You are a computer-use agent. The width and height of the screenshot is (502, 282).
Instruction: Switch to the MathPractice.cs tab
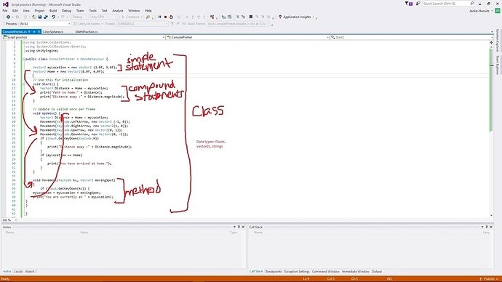tap(87, 32)
